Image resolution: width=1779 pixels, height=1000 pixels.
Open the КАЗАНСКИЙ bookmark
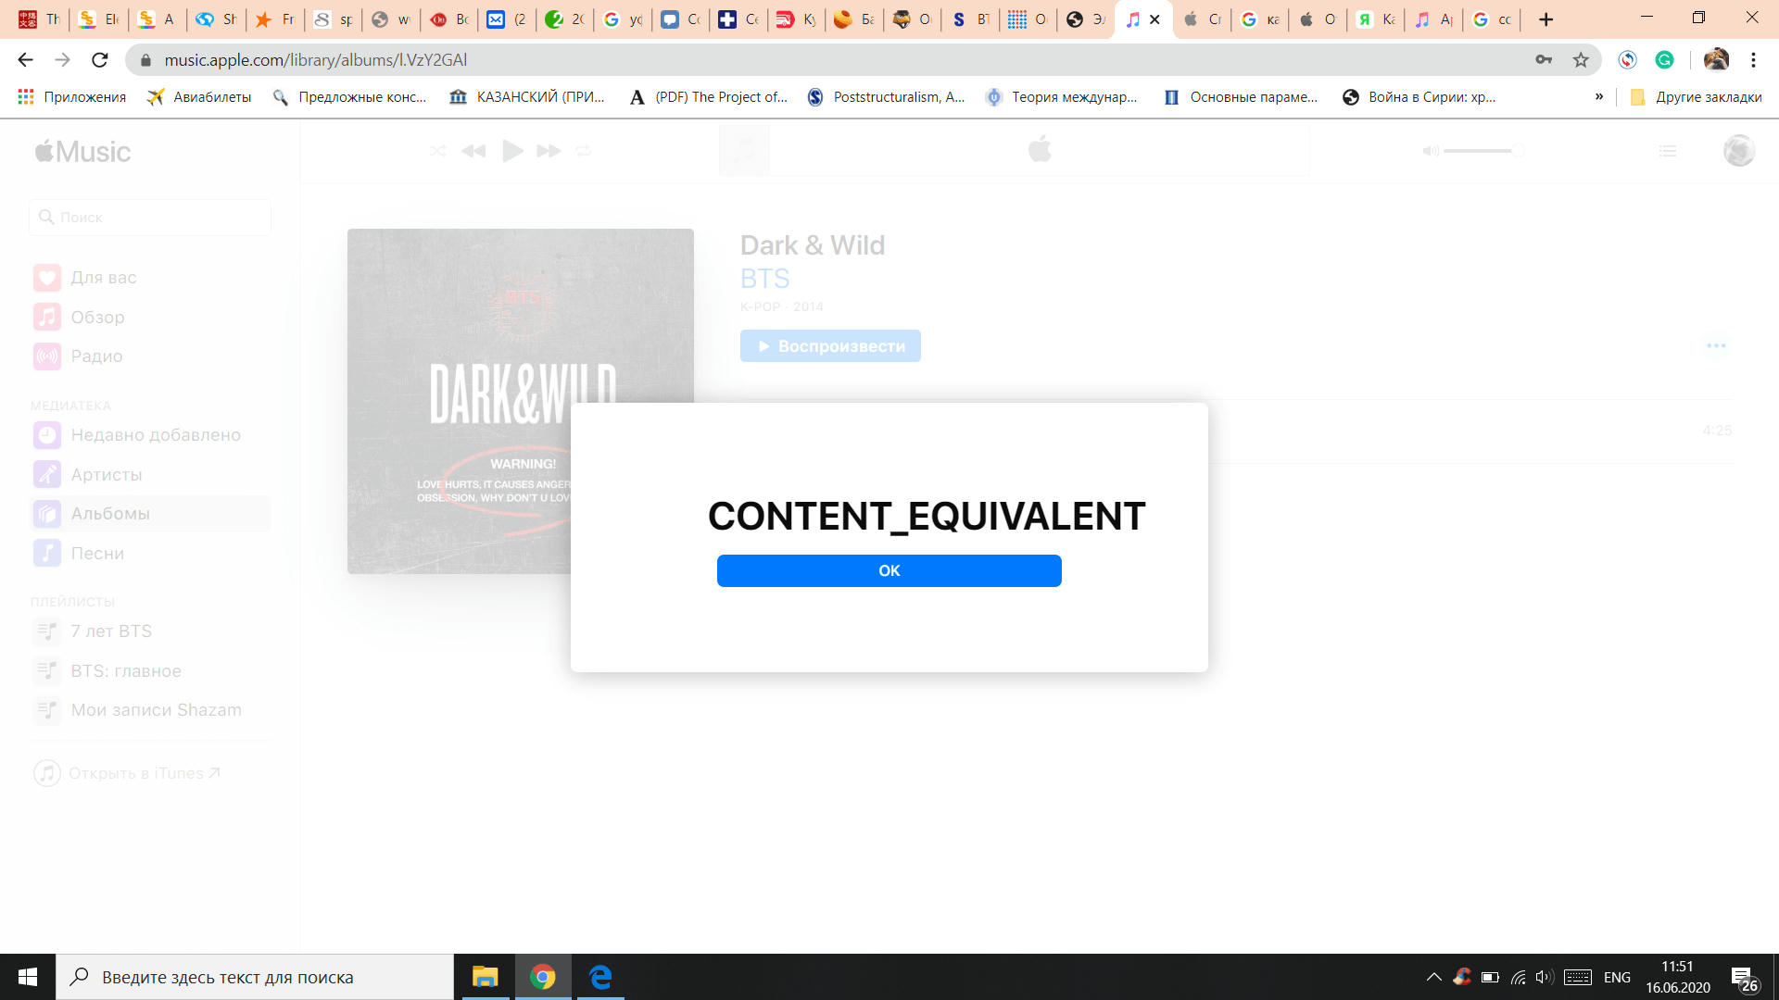526,96
